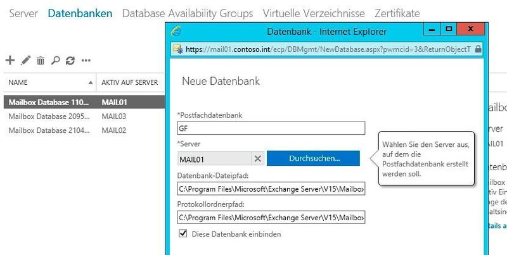Open the more options ellipsis menu
Viewport: 507px width, 255px height.
(x=86, y=60)
